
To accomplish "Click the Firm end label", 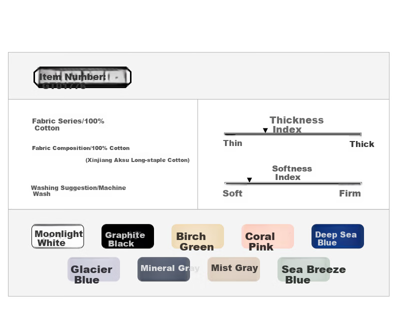I will point(350,193).
